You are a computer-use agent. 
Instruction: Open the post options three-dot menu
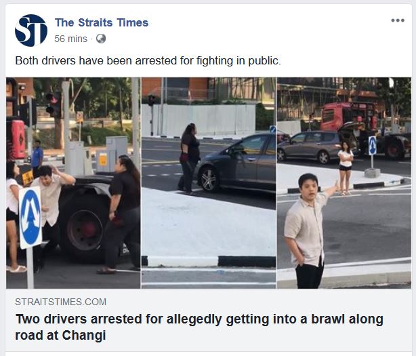pyautogui.click(x=398, y=20)
